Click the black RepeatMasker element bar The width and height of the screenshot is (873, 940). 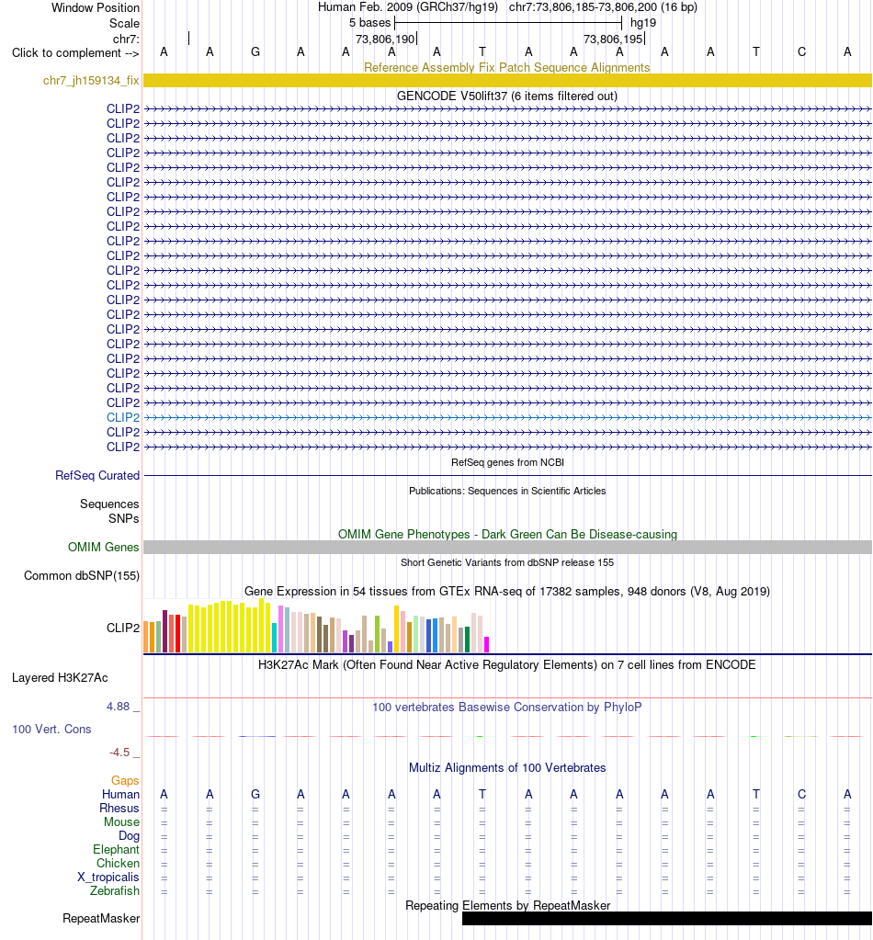[667, 919]
